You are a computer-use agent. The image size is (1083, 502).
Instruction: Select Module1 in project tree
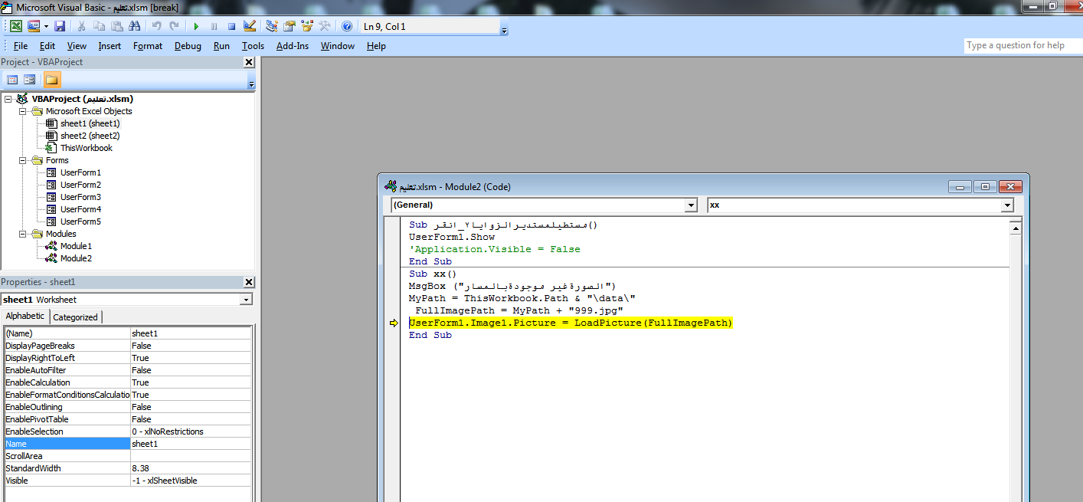click(x=76, y=246)
